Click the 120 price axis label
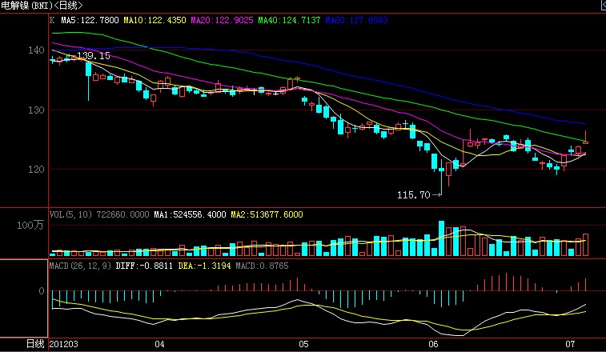 point(36,170)
